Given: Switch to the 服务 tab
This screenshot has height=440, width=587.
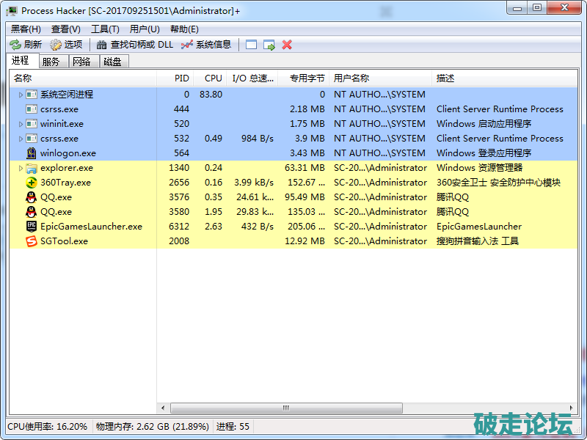Looking at the screenshot, I should coord(51,62).
